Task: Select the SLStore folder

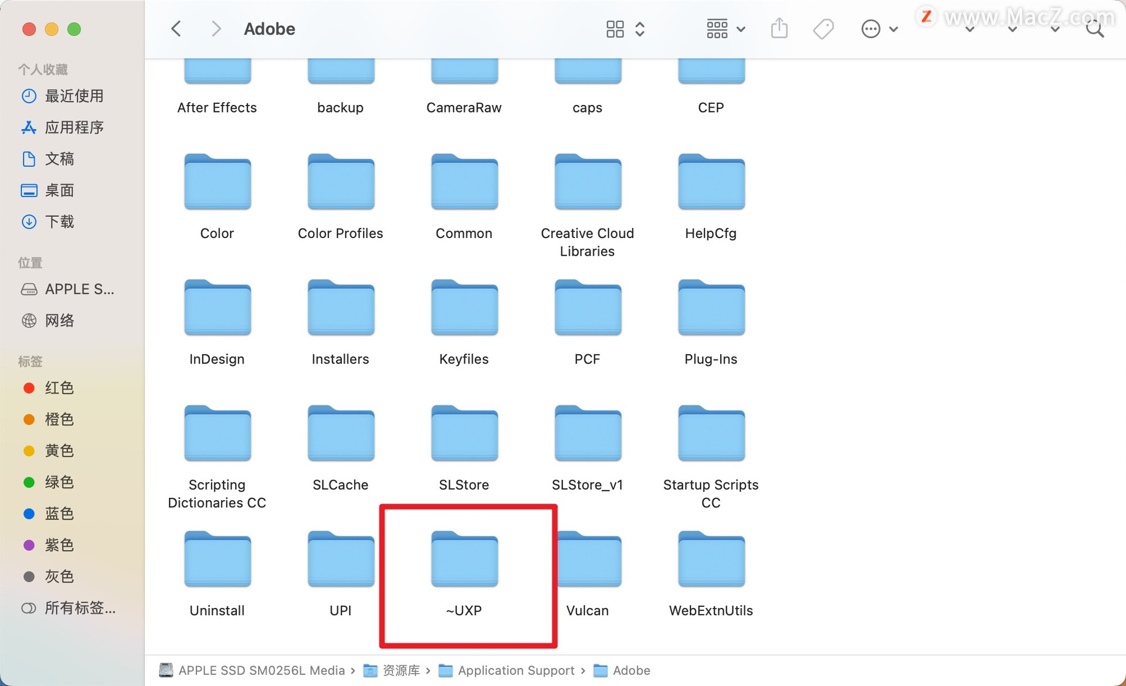Action: pos(464,449)
